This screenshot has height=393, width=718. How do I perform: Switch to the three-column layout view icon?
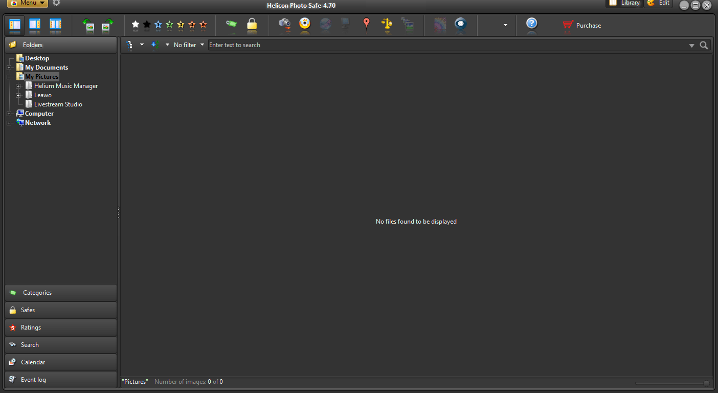[x=55, y=25]
